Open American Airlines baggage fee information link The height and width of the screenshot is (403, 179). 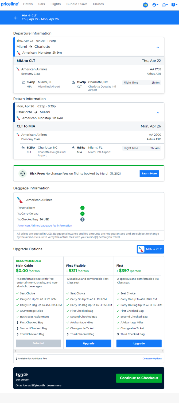tap(45, 226)
